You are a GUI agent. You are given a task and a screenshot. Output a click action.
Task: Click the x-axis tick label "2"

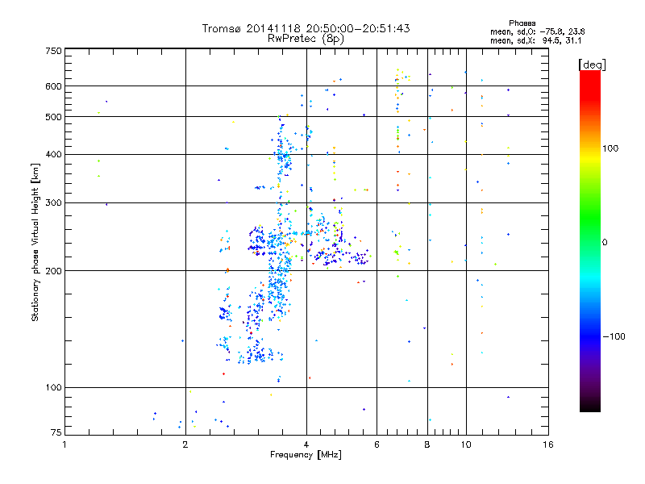(185, 444)
